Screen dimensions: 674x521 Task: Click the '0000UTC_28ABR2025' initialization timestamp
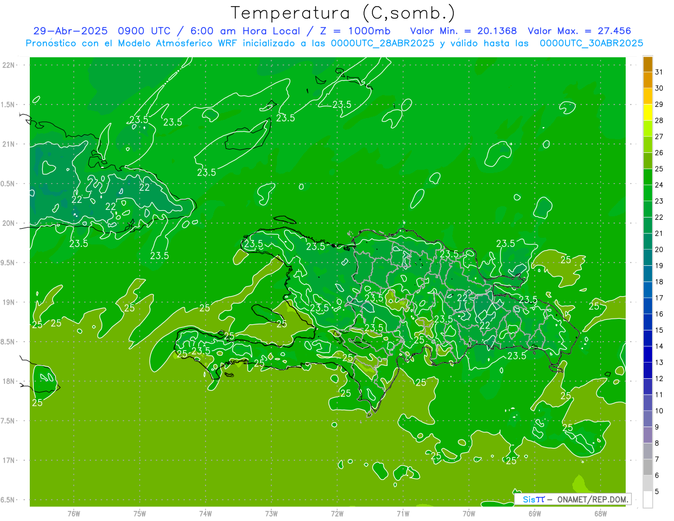pyautogui.click(x=382, y=43)
